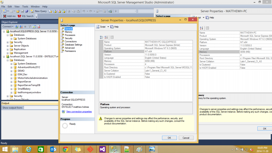Expand the Management folder node
Image resolution: width=272 pixels, height=153 pixels.
8,53
